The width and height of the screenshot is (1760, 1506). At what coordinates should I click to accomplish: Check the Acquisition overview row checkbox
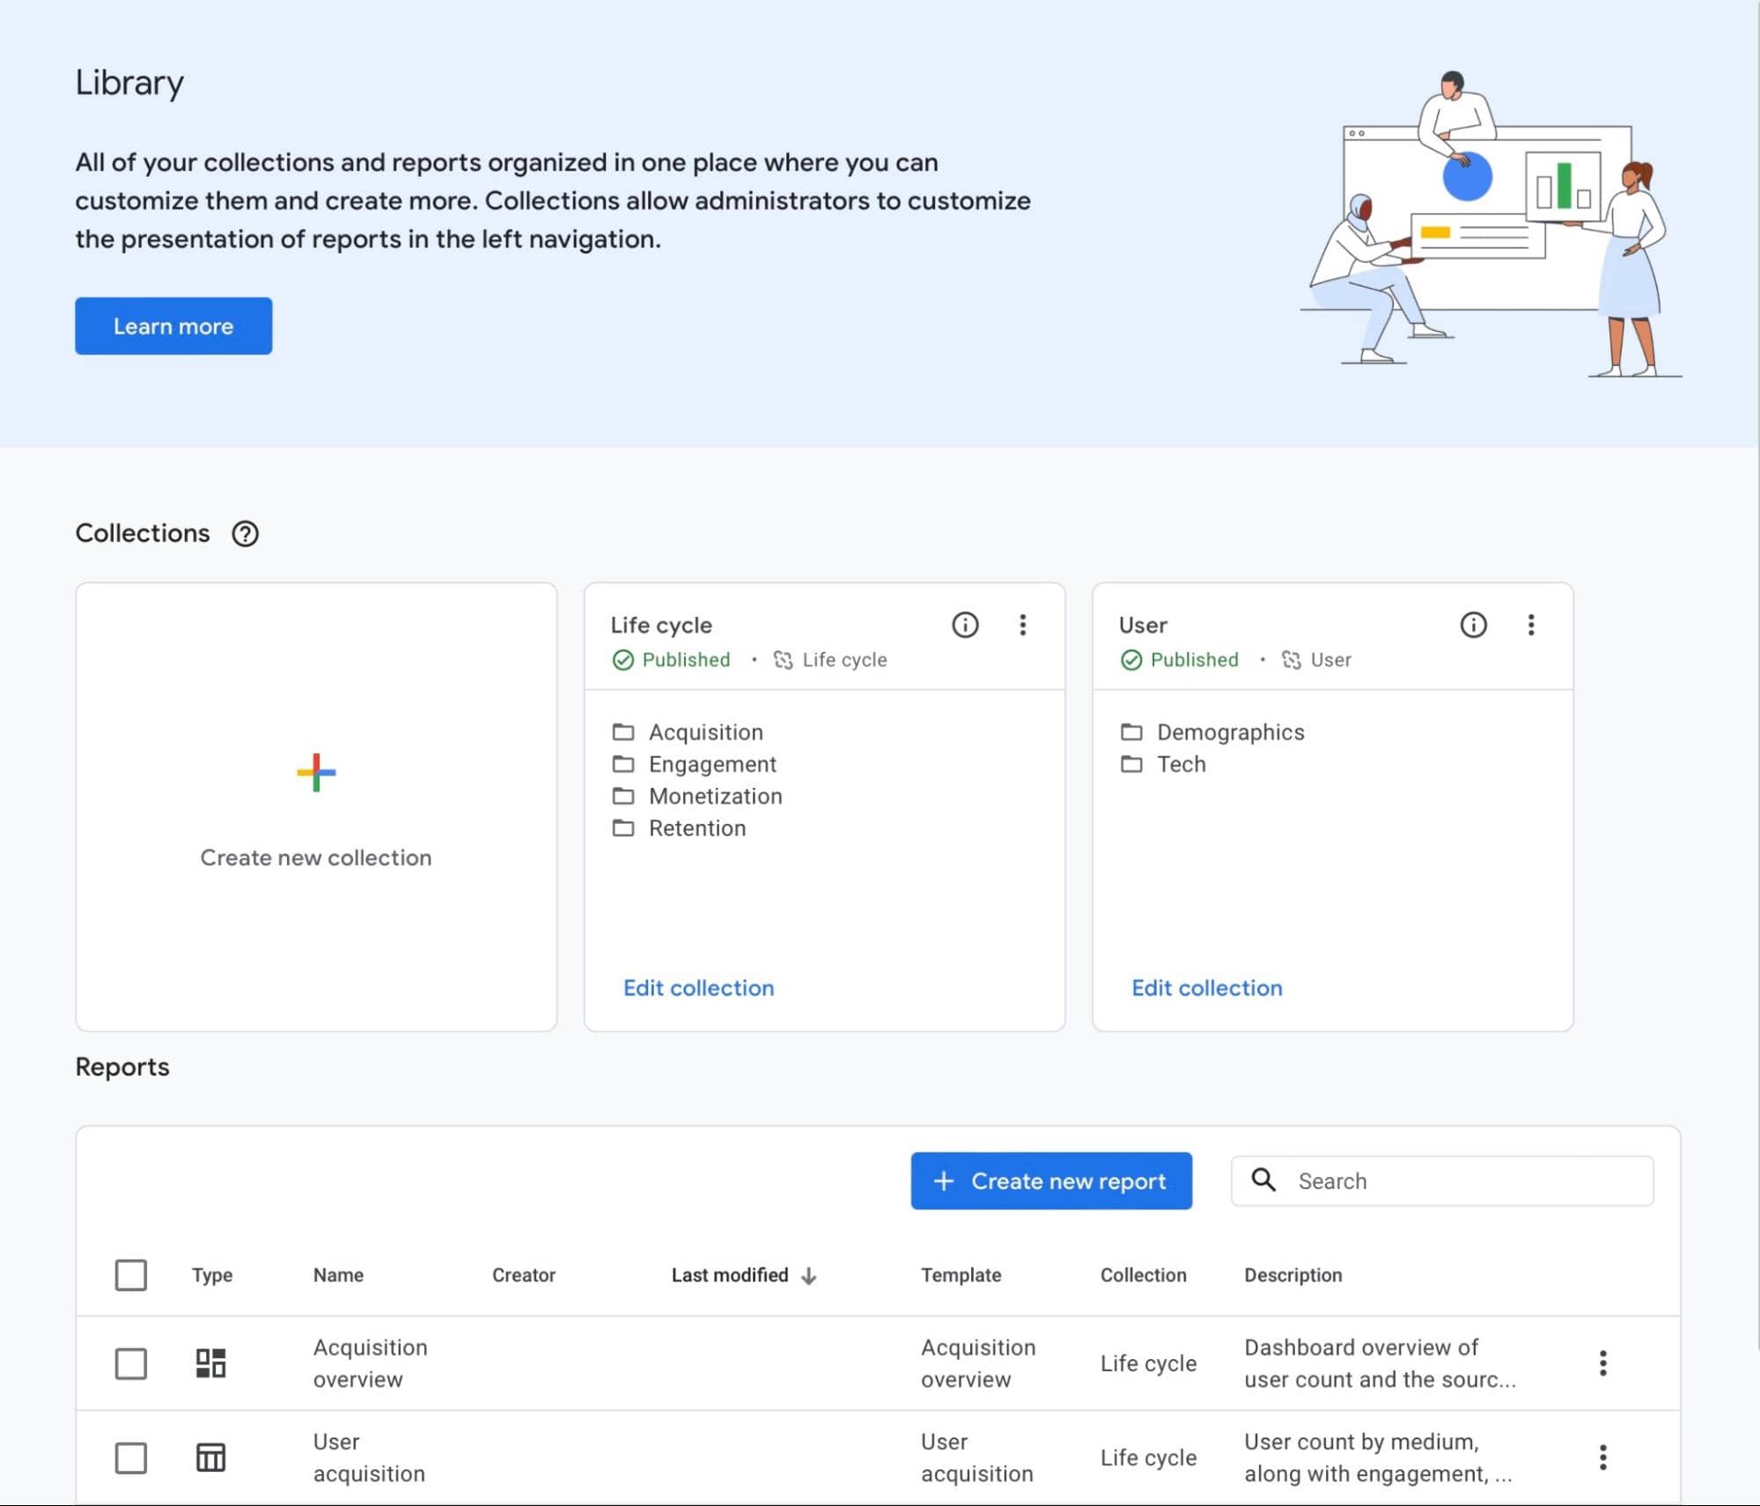pos(131,1363)
